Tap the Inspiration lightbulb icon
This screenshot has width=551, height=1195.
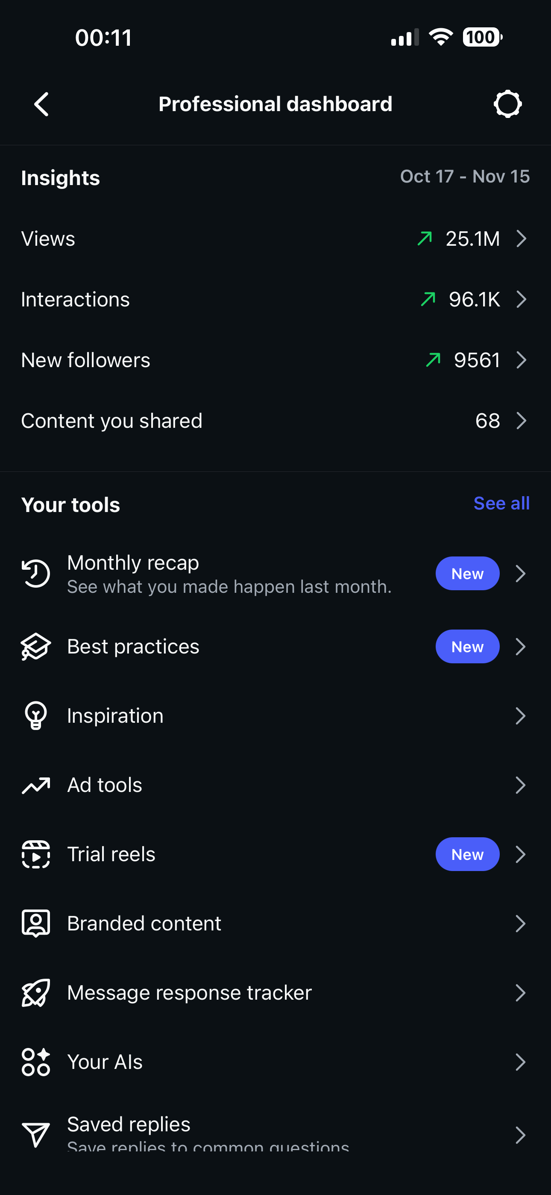tap(36, 716)
